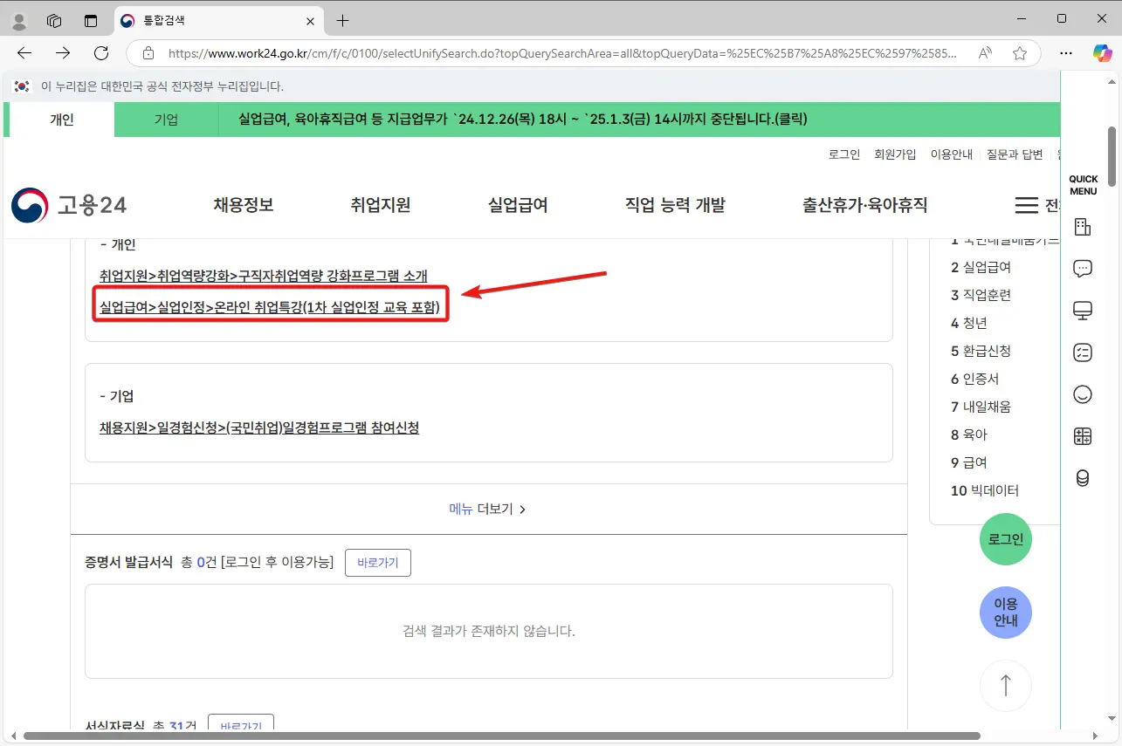Click popular keyword 3 직업훈련
Screen dimensions: 1122x746
point(981,295)
